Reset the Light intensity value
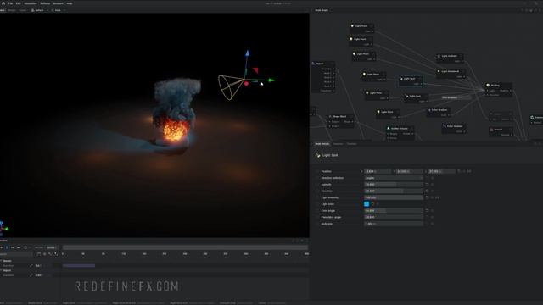Viewport: 543px width, 305px height. [427, 197]
